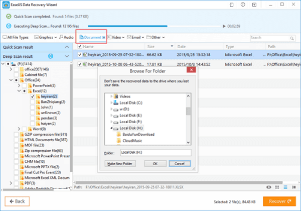
Task: Collapse the Excel(12) tree node
Action: (x=19, y=91)
